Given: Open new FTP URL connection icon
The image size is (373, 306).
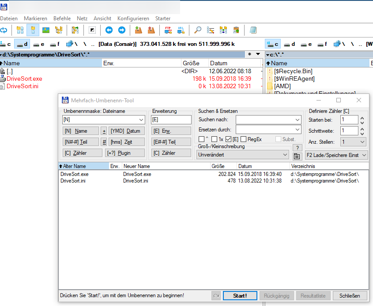Looking at the screenshot, I should click(x=181, y=30).
